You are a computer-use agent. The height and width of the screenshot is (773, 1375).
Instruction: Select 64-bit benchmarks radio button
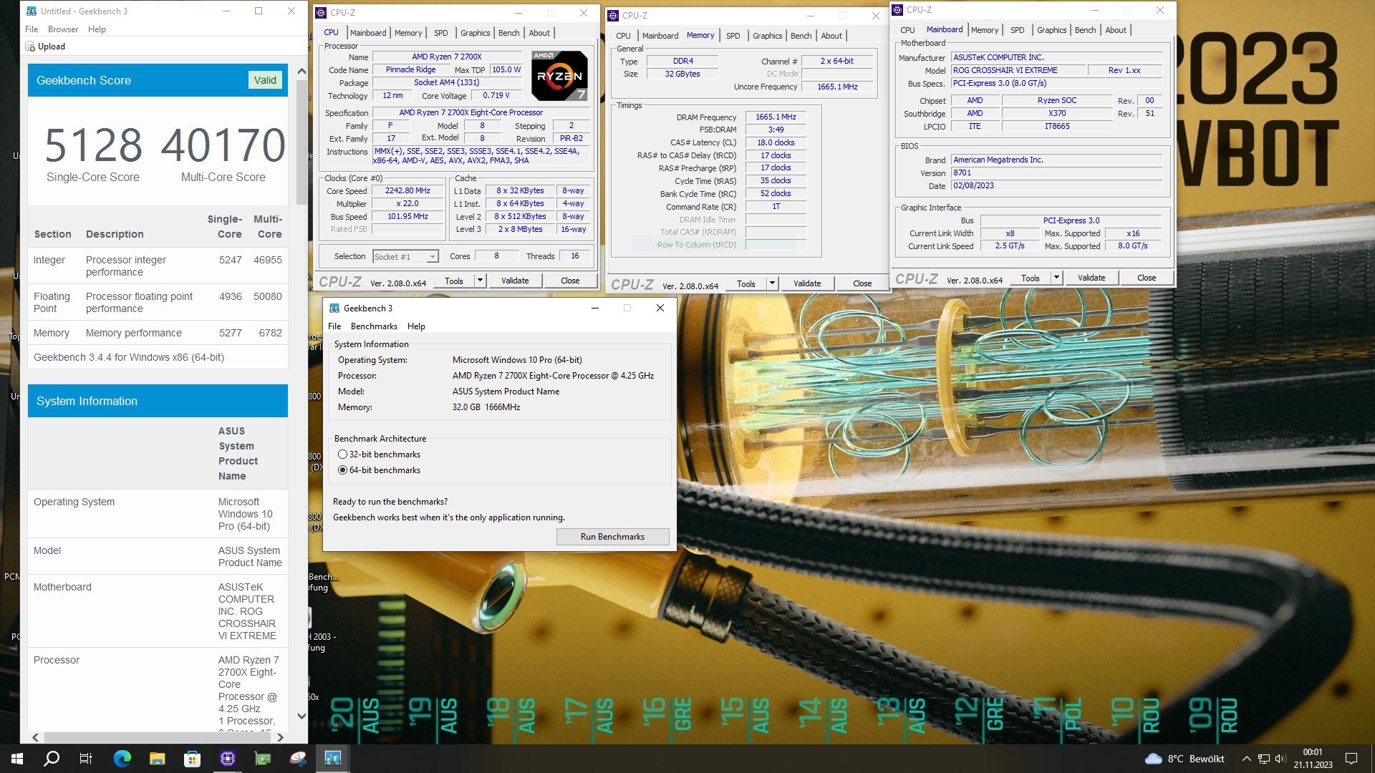[342, 470]
